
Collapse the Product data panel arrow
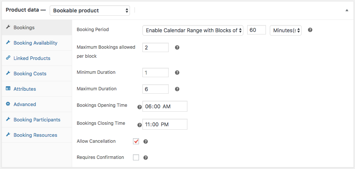click(347, 10)
